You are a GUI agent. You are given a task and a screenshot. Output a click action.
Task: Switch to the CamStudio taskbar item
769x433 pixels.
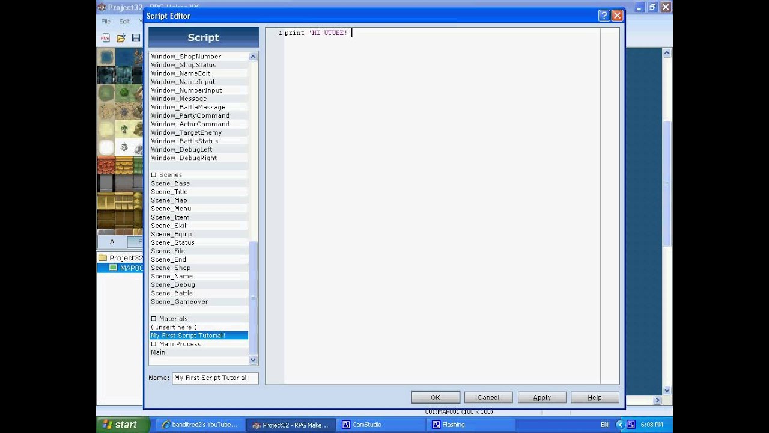tap(381, 425)
